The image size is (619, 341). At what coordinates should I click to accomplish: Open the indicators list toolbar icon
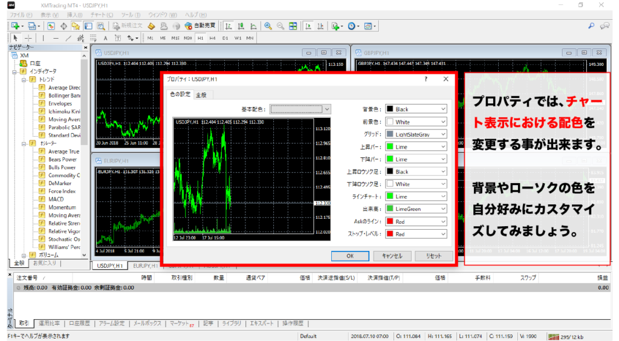tap(337, 26)
